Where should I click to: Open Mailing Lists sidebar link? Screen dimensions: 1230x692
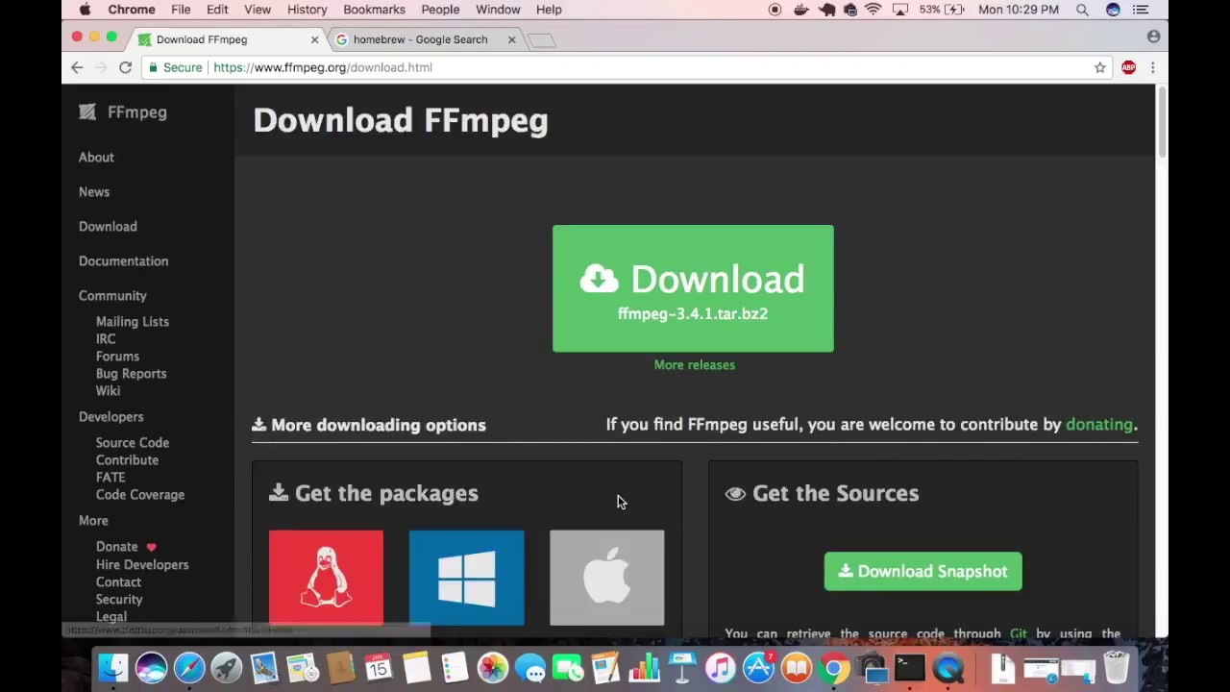click(x=132, y=321)
